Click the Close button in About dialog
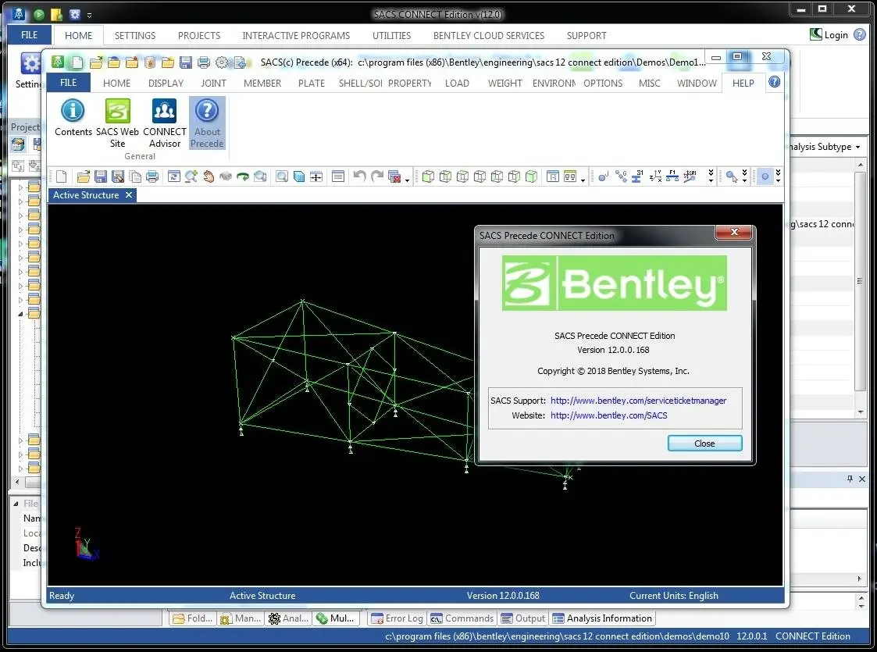This screenshot has width=877, height=652. coord(704,444)
